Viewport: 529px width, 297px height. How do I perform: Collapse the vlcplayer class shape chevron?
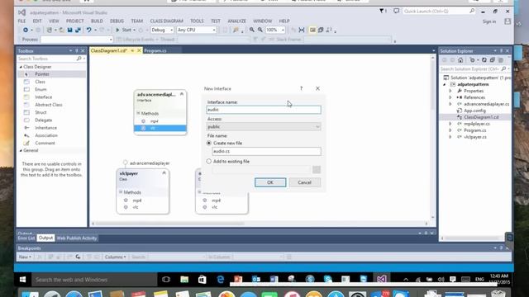(164, 173)
